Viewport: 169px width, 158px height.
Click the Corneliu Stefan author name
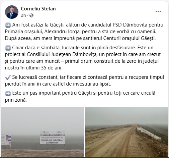[38, 9]
